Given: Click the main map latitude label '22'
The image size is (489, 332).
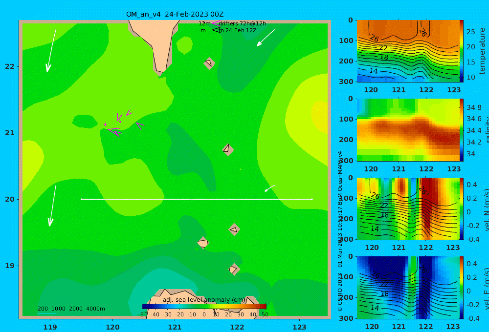Looking at the screenshot, I should (10, 66).
